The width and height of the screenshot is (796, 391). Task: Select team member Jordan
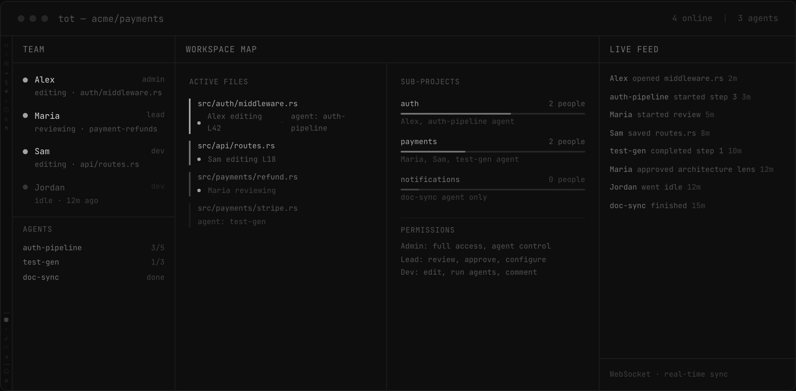94,194
